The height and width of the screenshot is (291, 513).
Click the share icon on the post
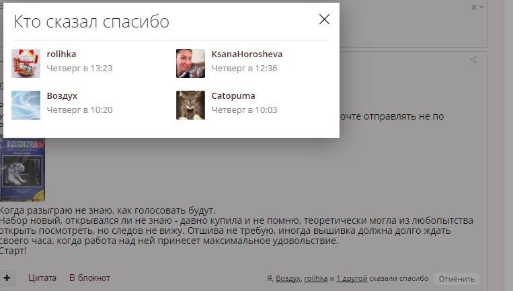tap(473, 60)
